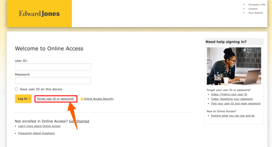272x147 pixels.
Task: Click the lock icon beside Online Access Security
Action: point(82,99)
